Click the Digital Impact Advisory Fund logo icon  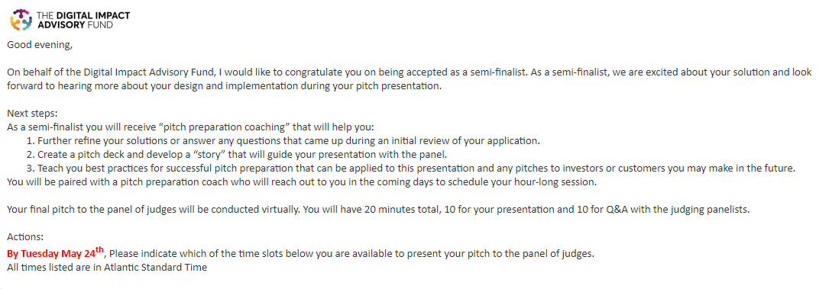coord(22,19)
